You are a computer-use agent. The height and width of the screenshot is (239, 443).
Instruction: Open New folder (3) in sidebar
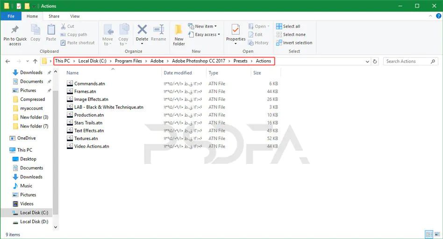tap(34, 117)
